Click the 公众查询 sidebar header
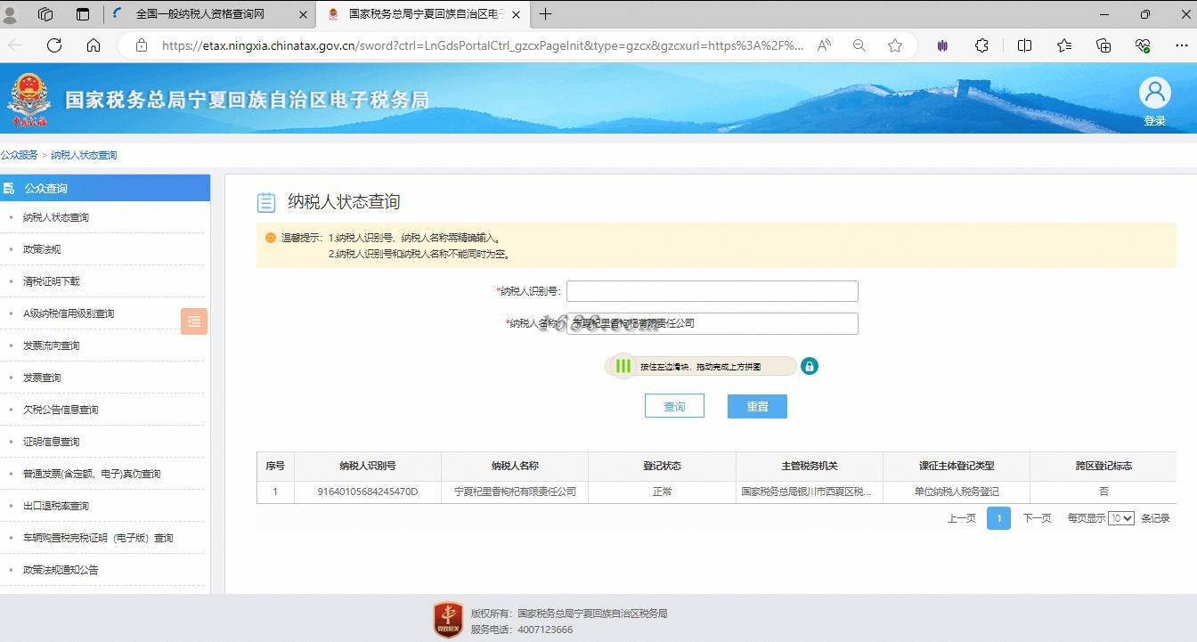 coord(105,188)
